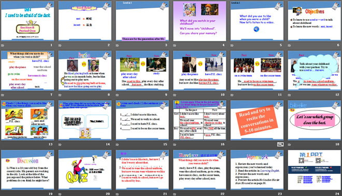
Task: Click slide number label 6
Action: pyautogui.click(x=338, y=45)
